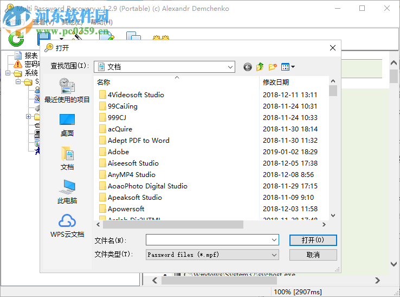Collapse the 系统 tree node

[8, 73]
